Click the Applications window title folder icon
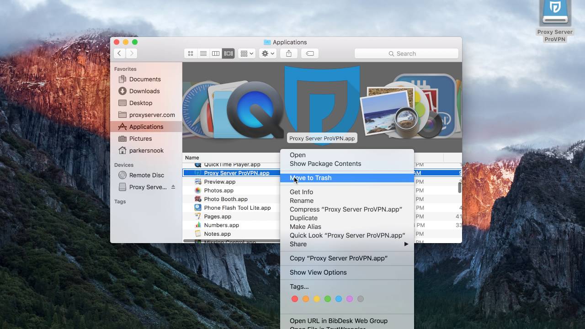The width and height of the screenshot is (585, 329). pyautogui.click(x=267, y=42)
